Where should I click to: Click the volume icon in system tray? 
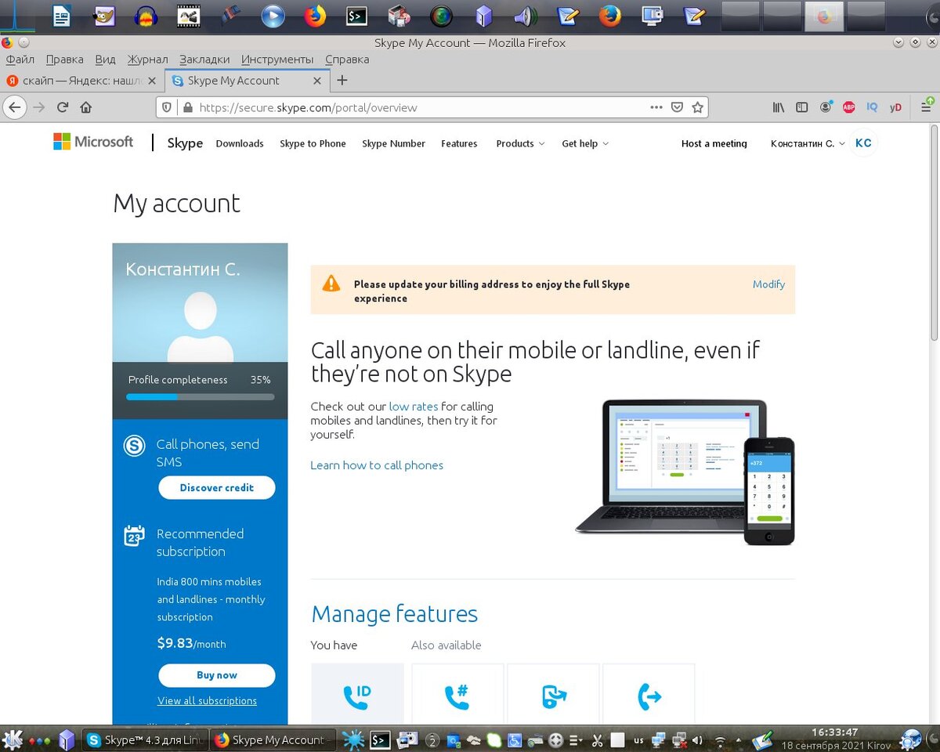698,739
